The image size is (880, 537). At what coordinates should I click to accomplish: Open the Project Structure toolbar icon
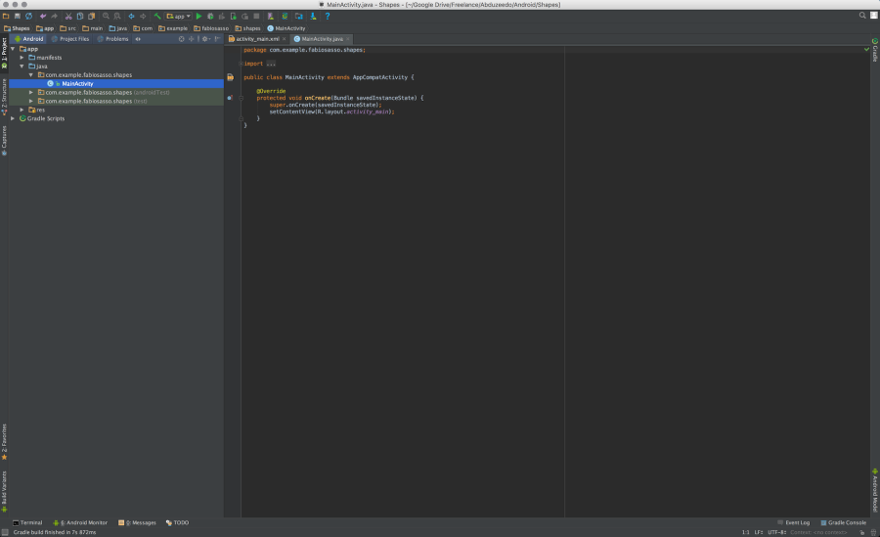tap(298, 17)
